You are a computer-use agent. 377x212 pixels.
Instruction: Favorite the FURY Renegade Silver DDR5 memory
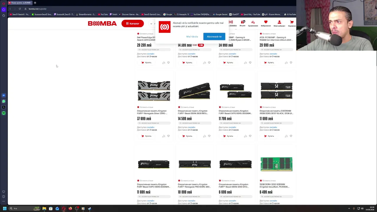click(x=168, y=136)
